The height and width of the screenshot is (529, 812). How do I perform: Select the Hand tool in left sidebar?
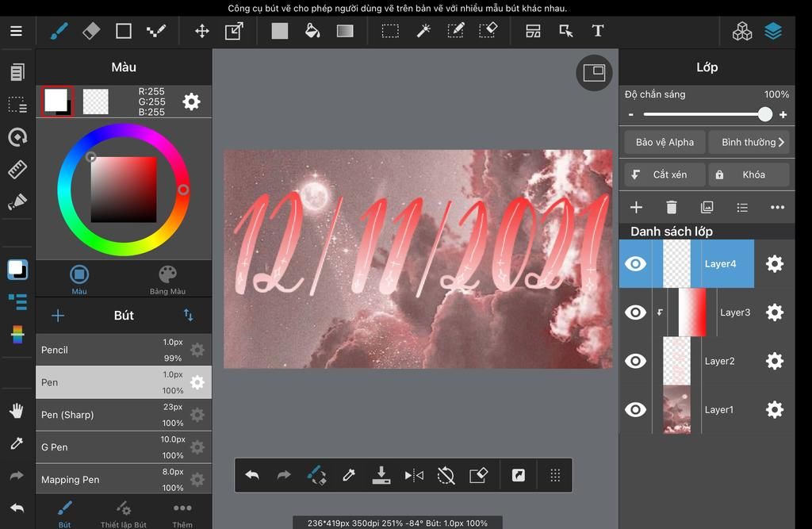click(x=17, y=412)
